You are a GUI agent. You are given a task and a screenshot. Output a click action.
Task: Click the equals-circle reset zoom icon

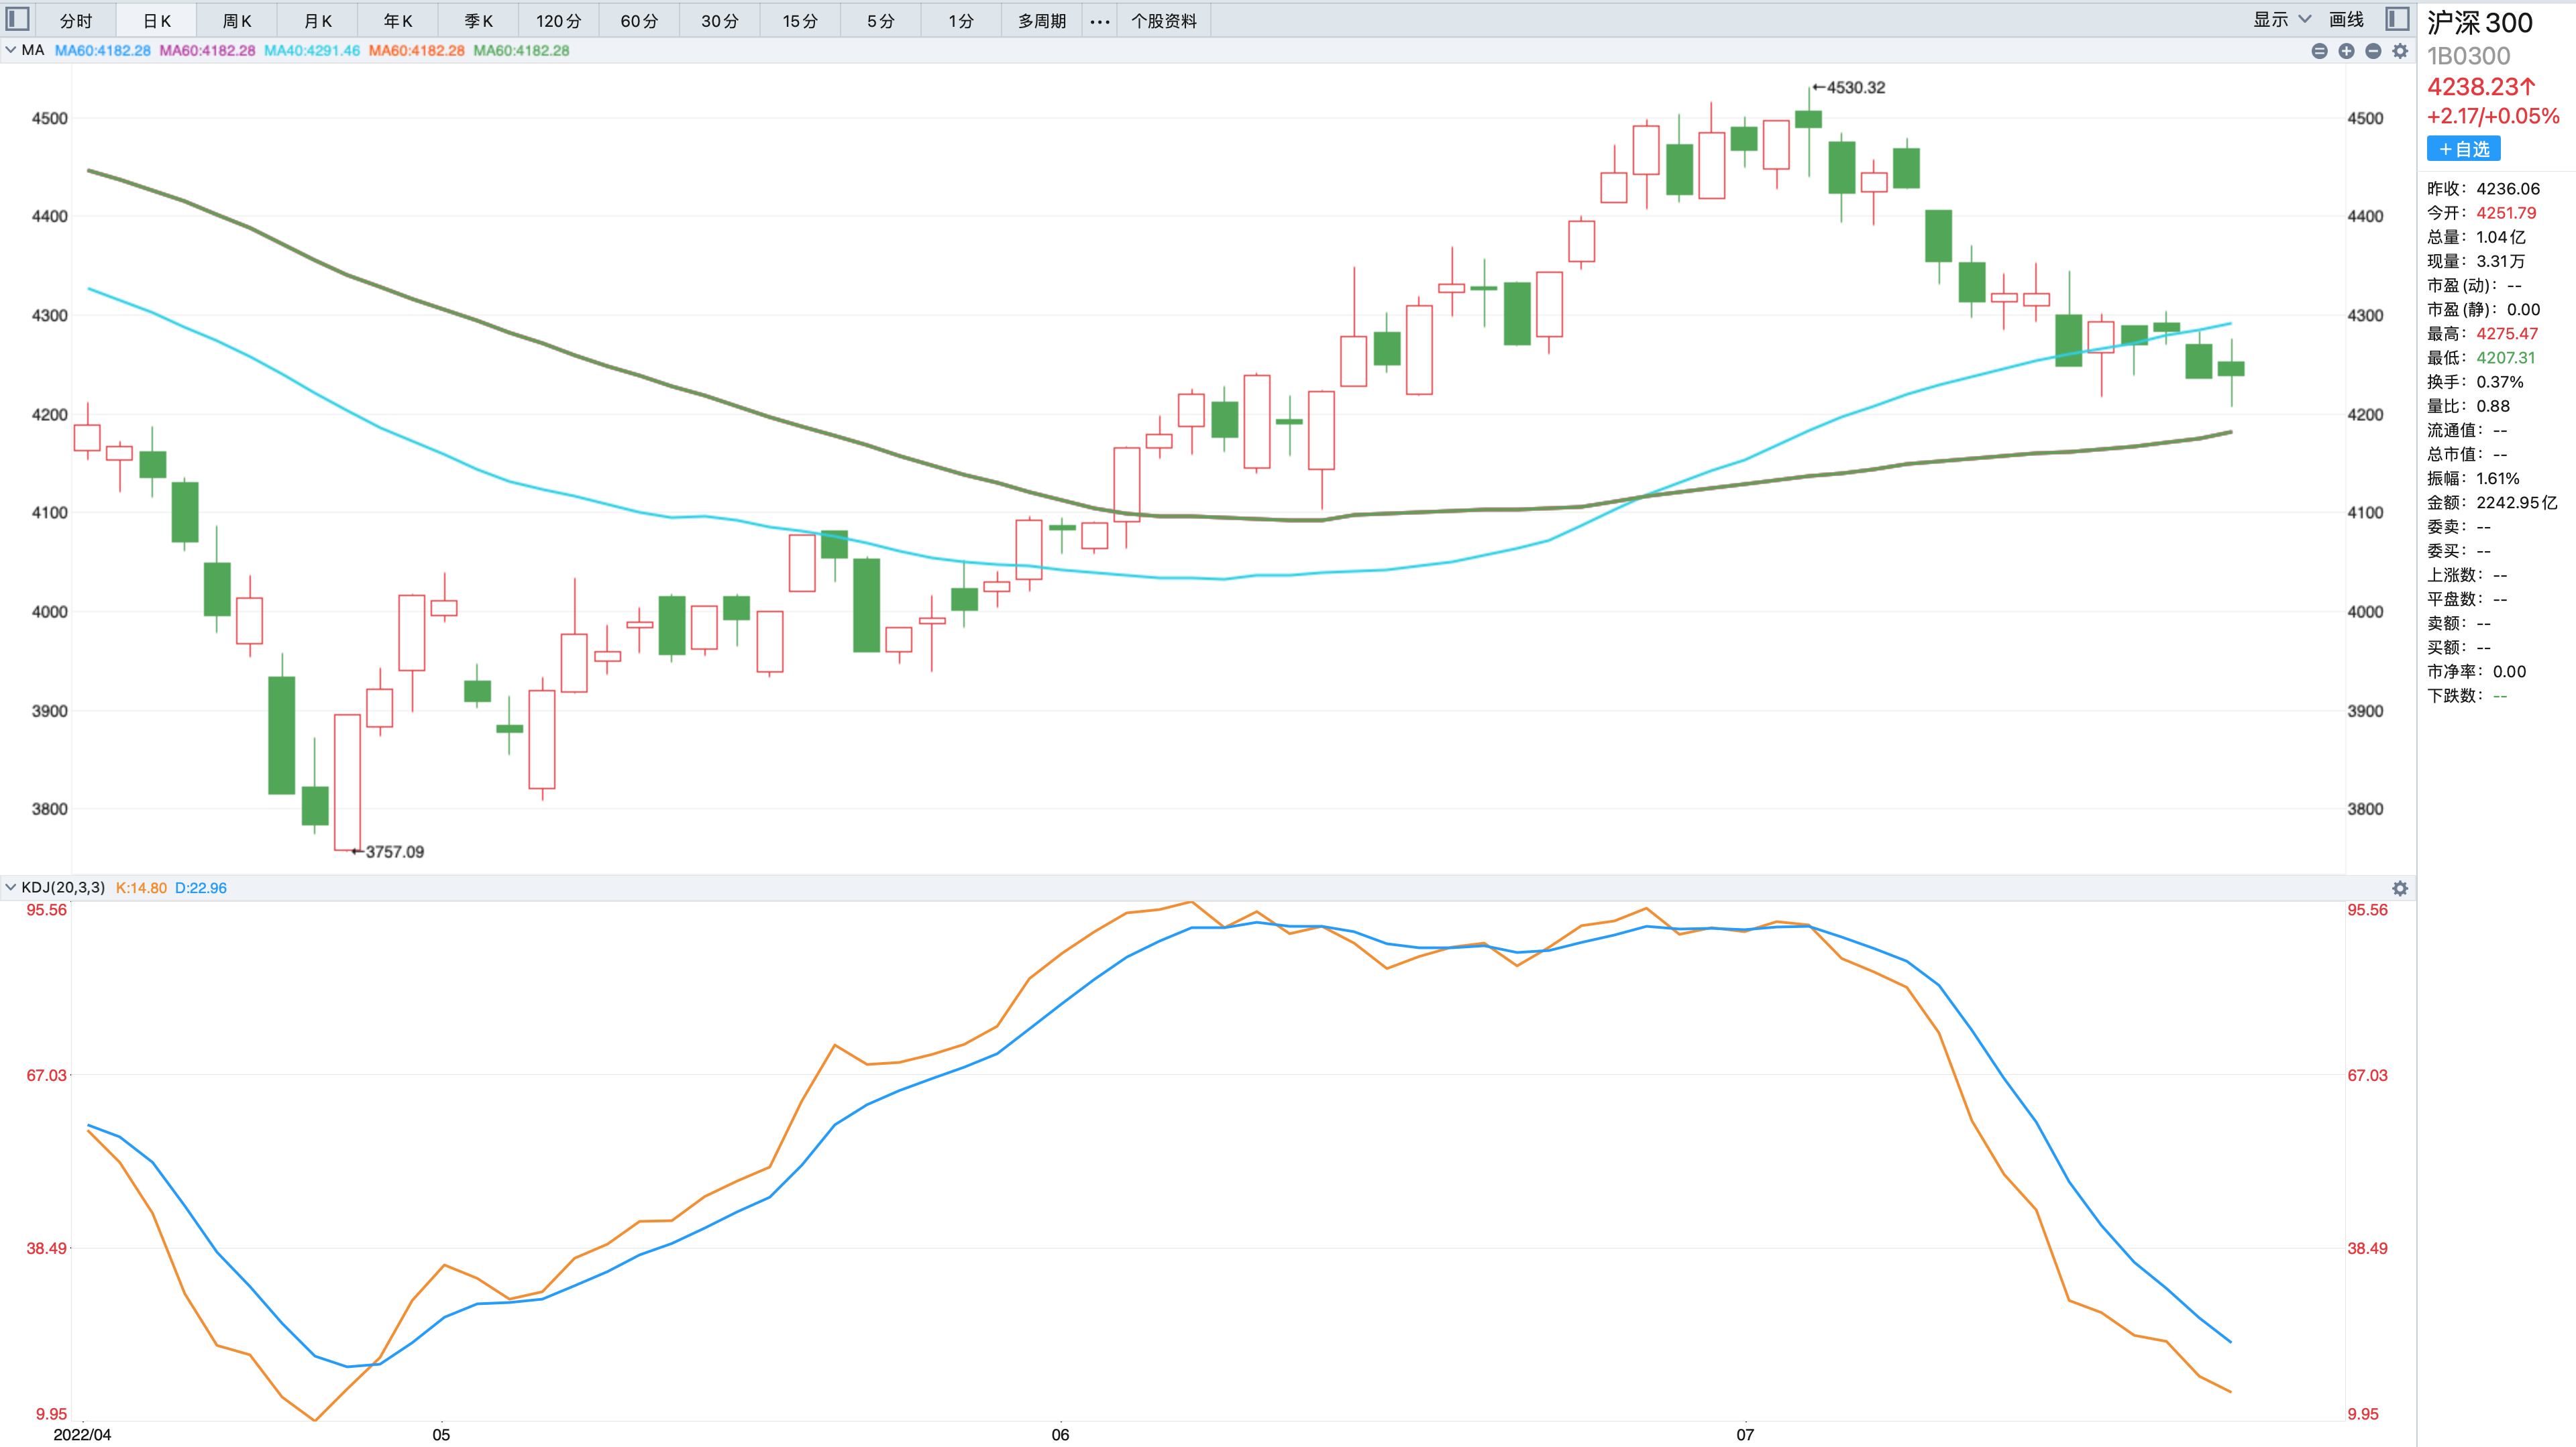(2319, 51)
